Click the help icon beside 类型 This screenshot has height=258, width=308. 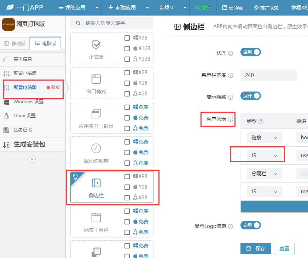pyautogui.click(x=261, y=122)
